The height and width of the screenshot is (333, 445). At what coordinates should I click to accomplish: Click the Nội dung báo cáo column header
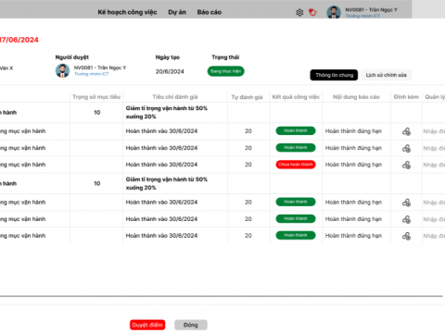[x=356, y=97]
